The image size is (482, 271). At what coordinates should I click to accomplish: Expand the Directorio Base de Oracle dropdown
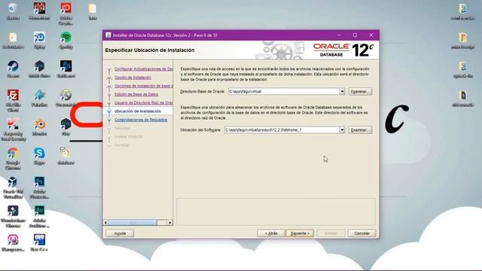pos(342,92)
